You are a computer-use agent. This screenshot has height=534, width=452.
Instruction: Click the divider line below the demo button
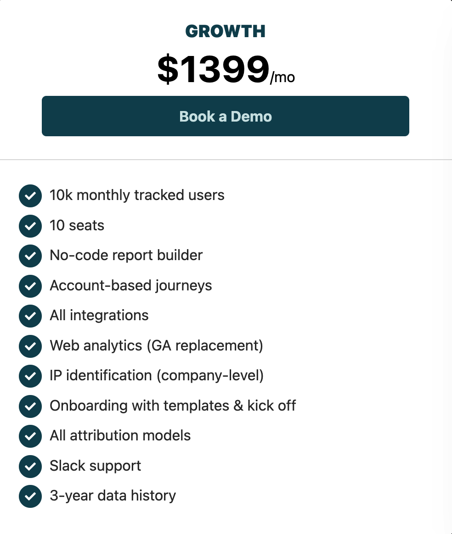226,159
